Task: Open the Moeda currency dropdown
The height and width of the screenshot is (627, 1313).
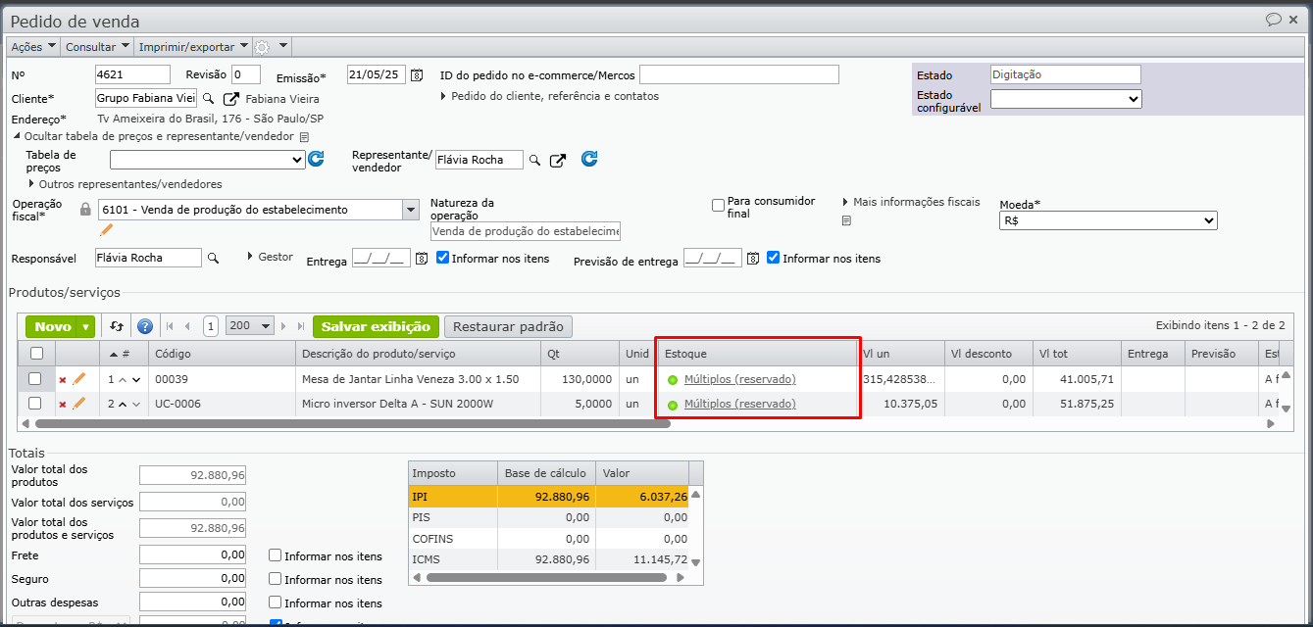Action: [x=1108, y=221]
